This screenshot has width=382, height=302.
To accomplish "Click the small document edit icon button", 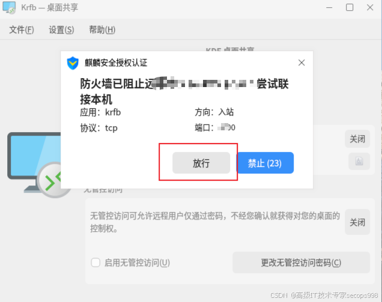I will (x=359, y=162).
